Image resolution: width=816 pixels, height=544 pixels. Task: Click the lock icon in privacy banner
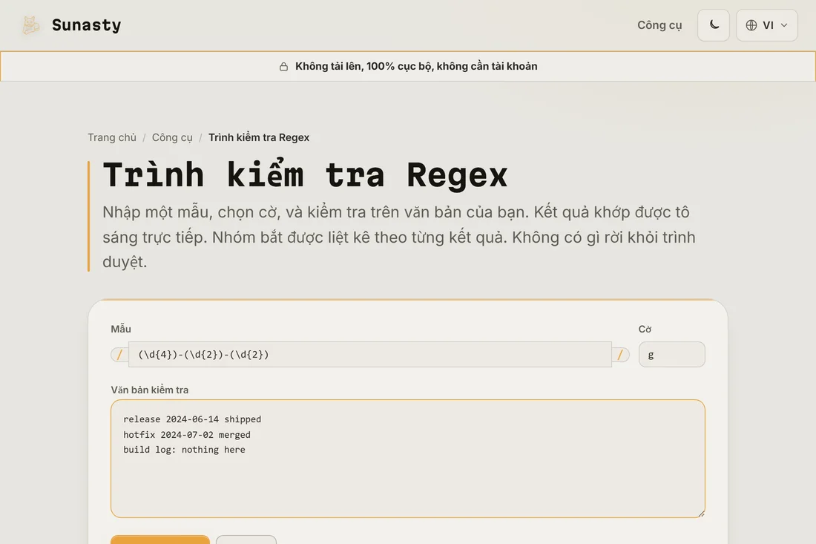(x=283, y=67)
